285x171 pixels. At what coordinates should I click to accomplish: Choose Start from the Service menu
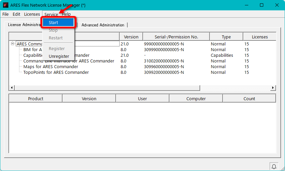pos(58,22)
